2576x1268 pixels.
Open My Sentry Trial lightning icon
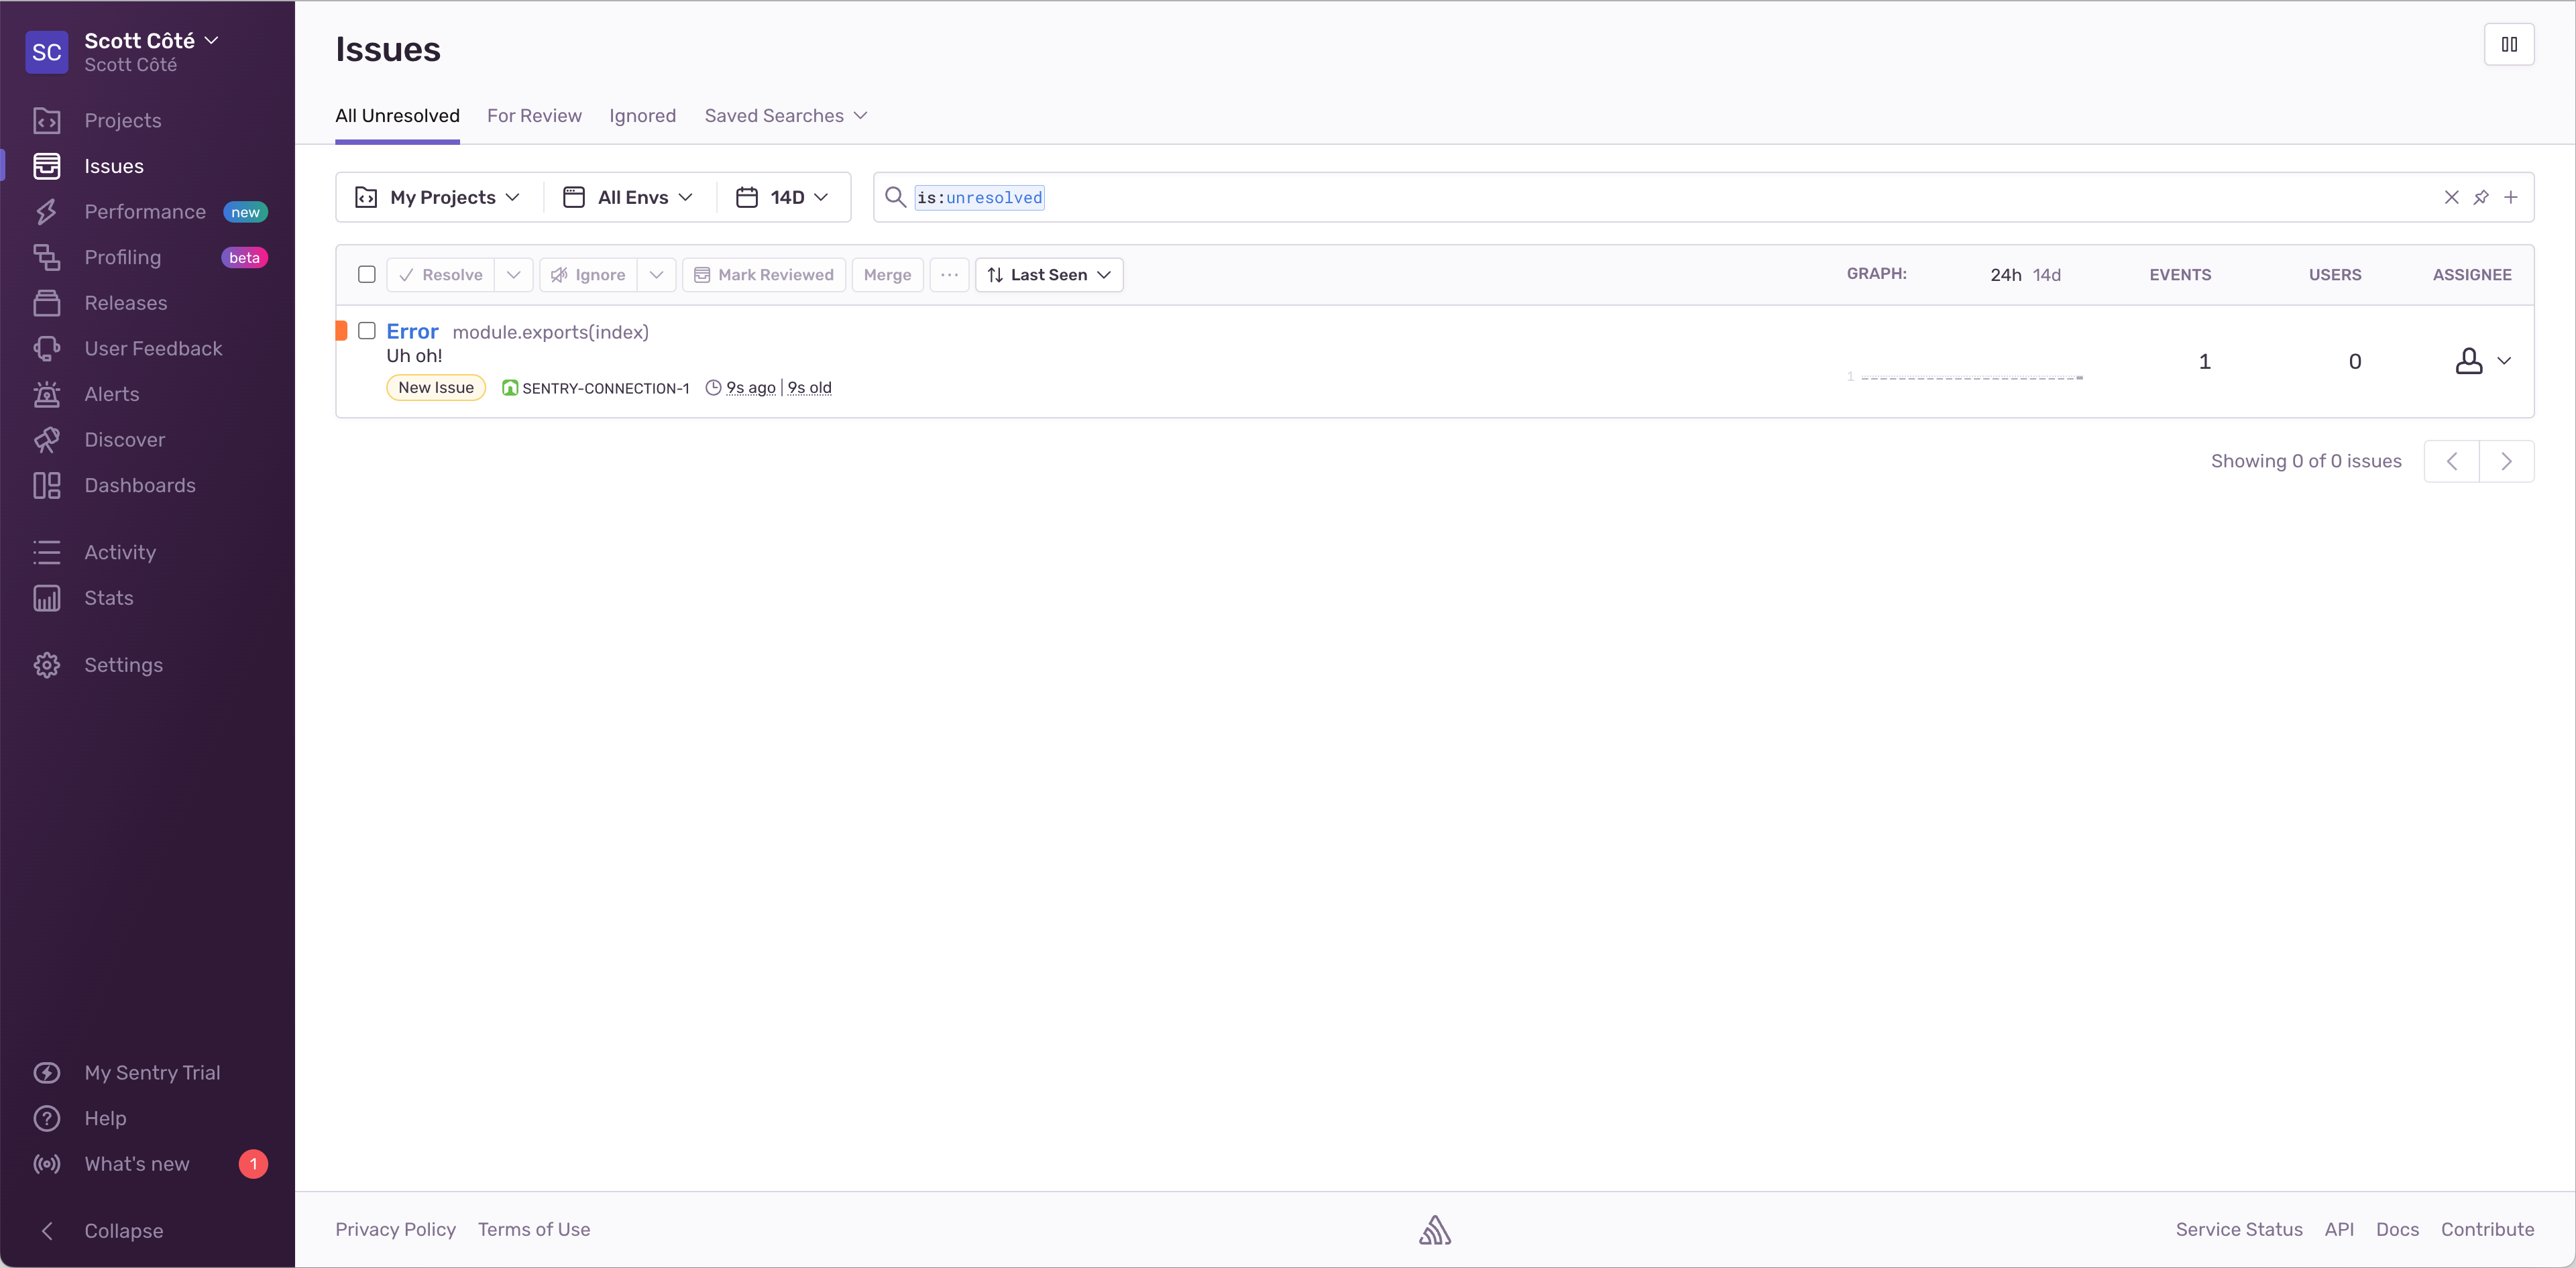pyautogui.click(x=47, y=1073)
